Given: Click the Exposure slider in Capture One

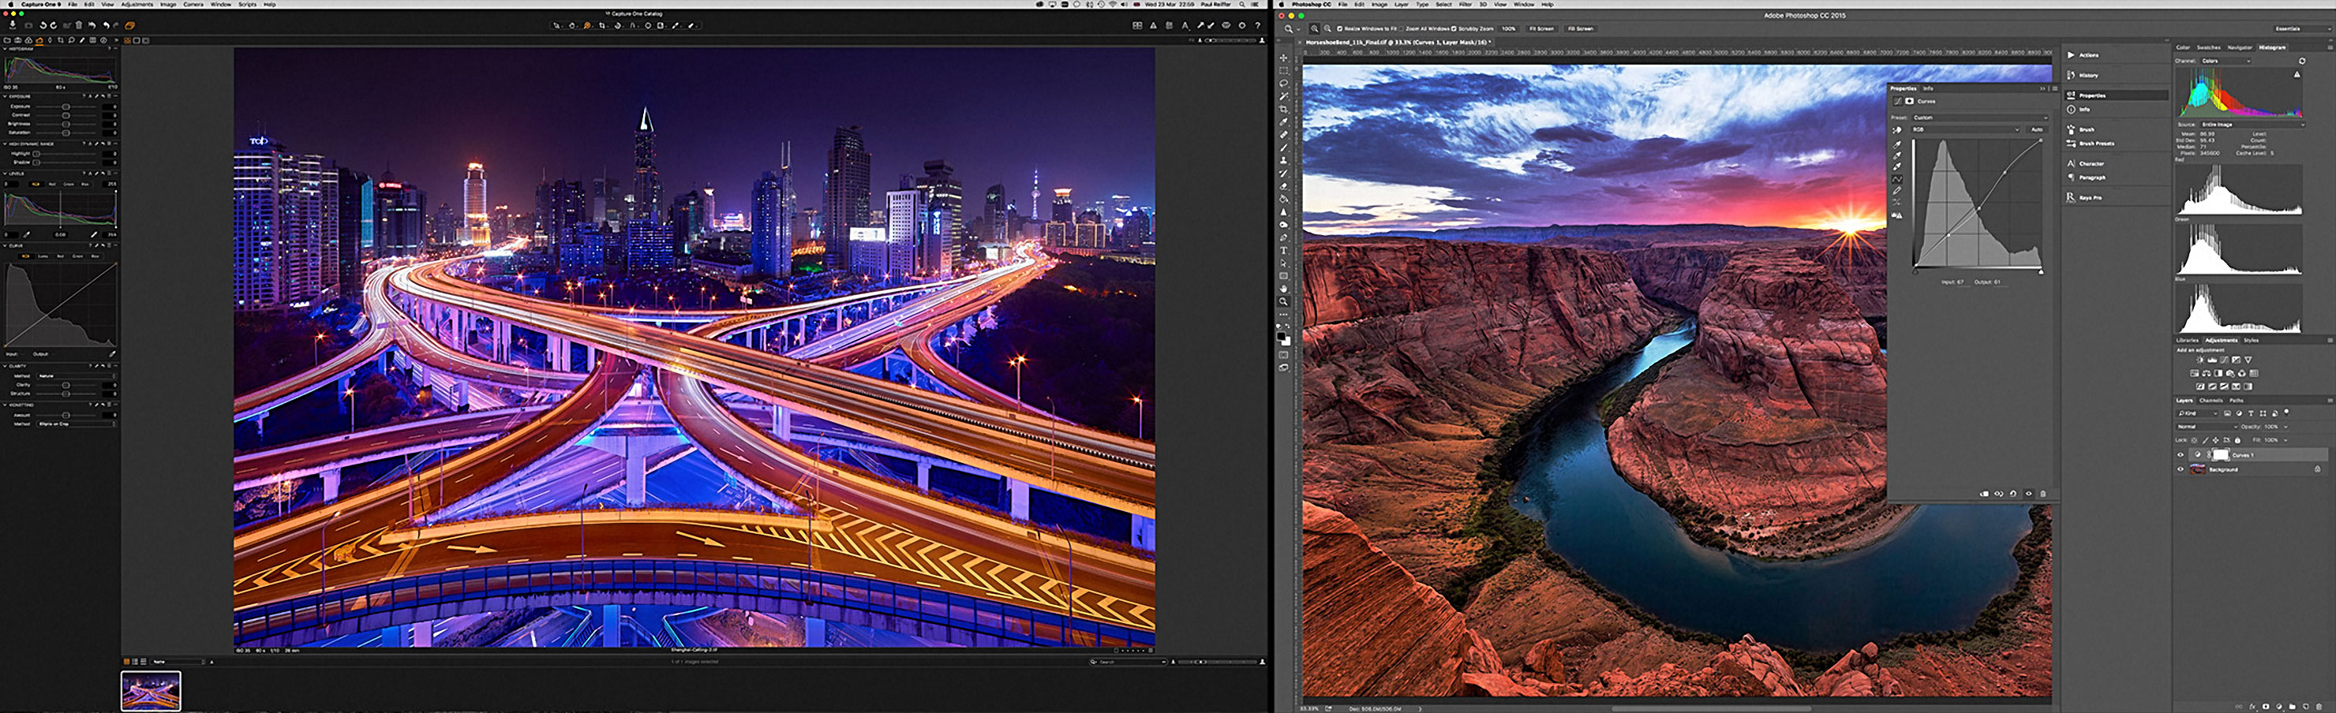Looking at the screenshot, I should pos(66,107).
